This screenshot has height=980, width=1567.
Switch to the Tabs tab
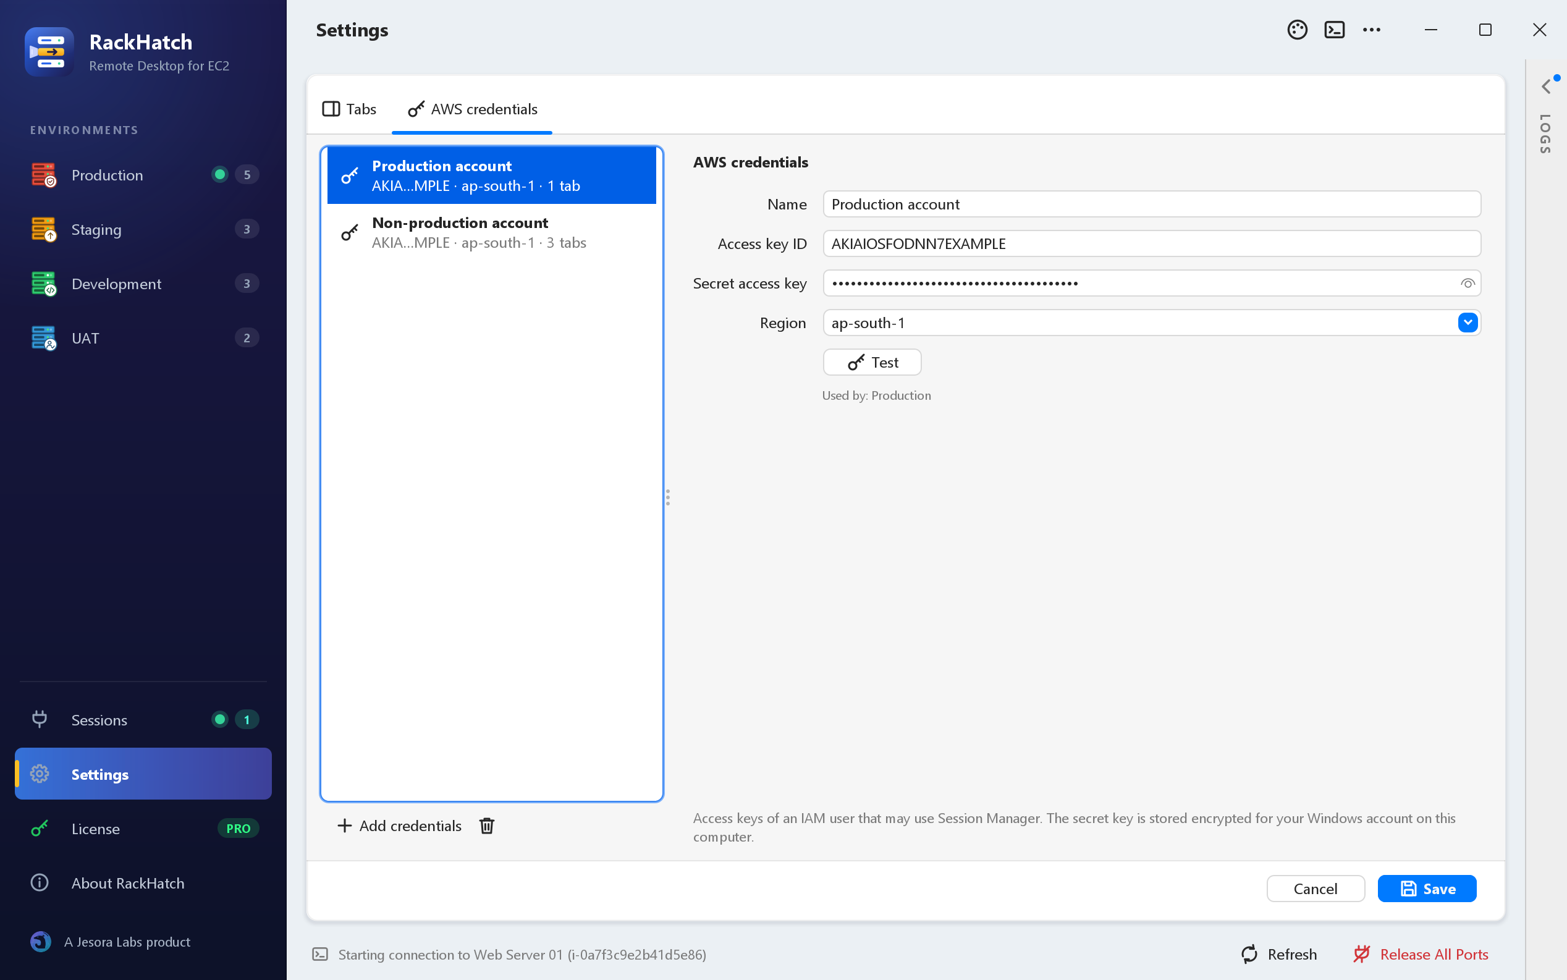point(348,109)
